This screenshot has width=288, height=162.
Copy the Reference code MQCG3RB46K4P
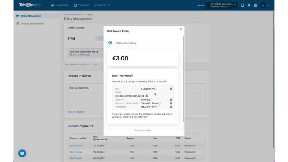(171, 107)
